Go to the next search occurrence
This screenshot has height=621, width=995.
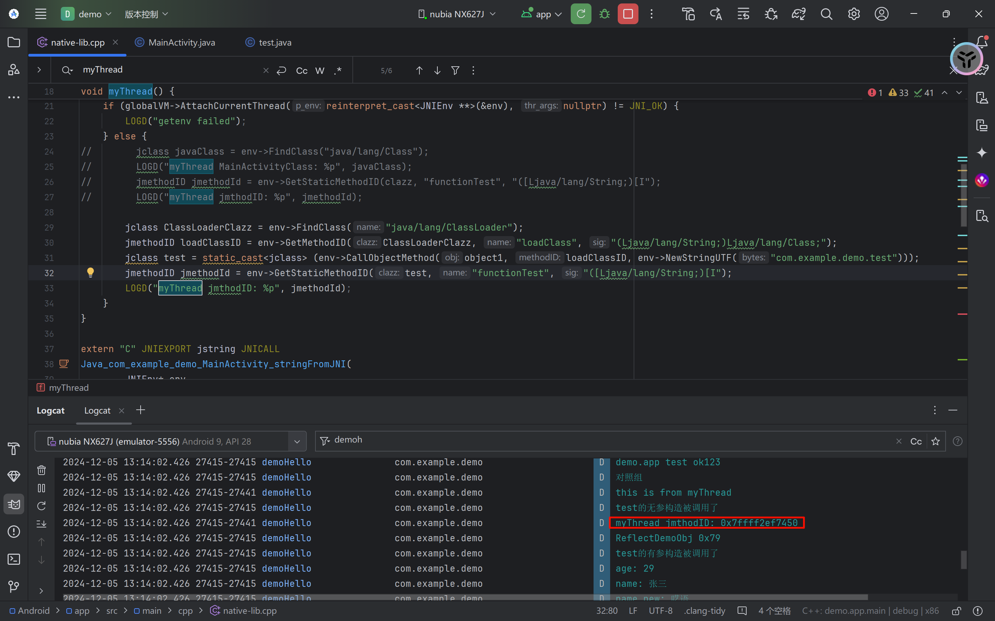[437, 71]
